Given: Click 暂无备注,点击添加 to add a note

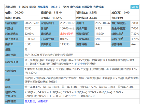Looking at the screenshot, I should pyautogui.click(x=36, y=101).
